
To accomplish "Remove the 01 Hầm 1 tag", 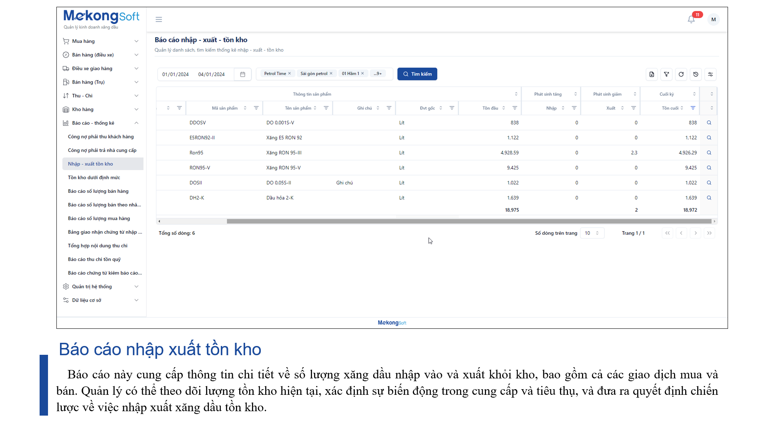I will (x=363, y=74).
